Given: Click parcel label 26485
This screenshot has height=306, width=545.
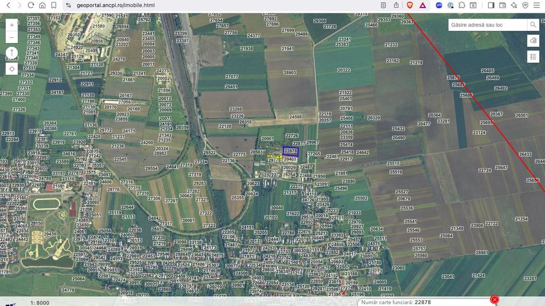Looking at the screenshot, I should pyautogui.click(x=487, y=70).
